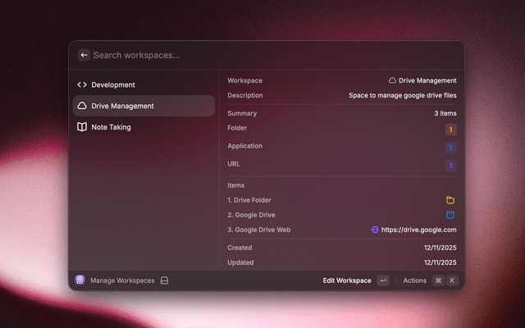
Task: Click the drive icon next to Manage Workspaces
Action: (164, 280)
